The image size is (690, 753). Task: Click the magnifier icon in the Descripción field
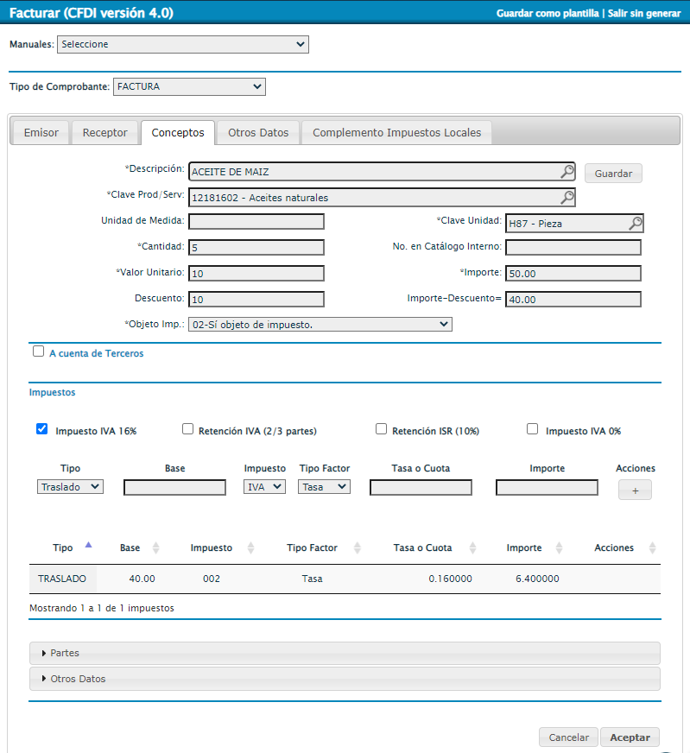[x=567, y=172]
